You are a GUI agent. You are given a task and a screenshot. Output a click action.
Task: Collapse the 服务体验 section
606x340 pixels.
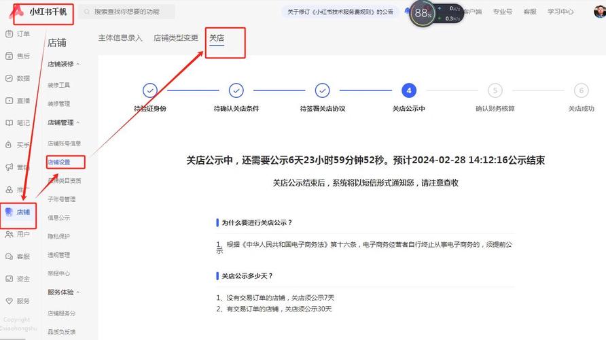pos(77,292)
